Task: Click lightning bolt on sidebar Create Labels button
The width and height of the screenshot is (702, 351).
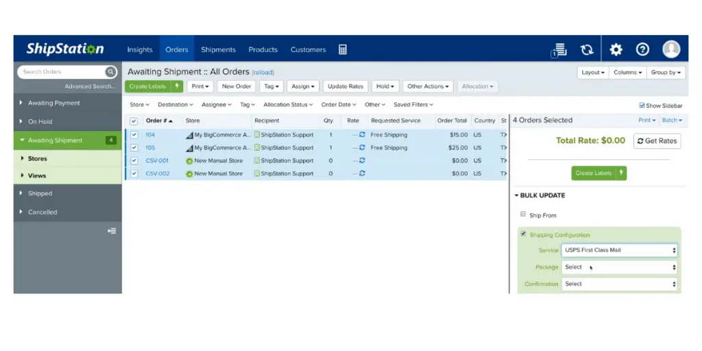Action: 621,173
